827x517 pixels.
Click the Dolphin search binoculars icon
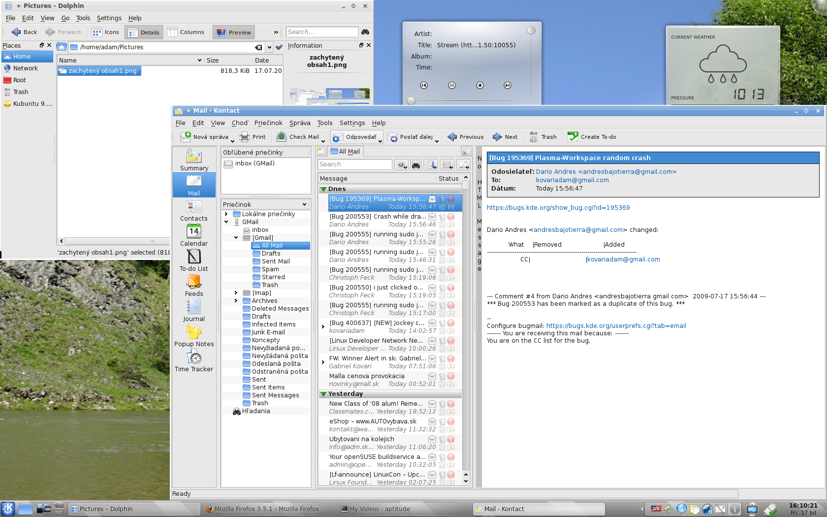click(365, 32)
